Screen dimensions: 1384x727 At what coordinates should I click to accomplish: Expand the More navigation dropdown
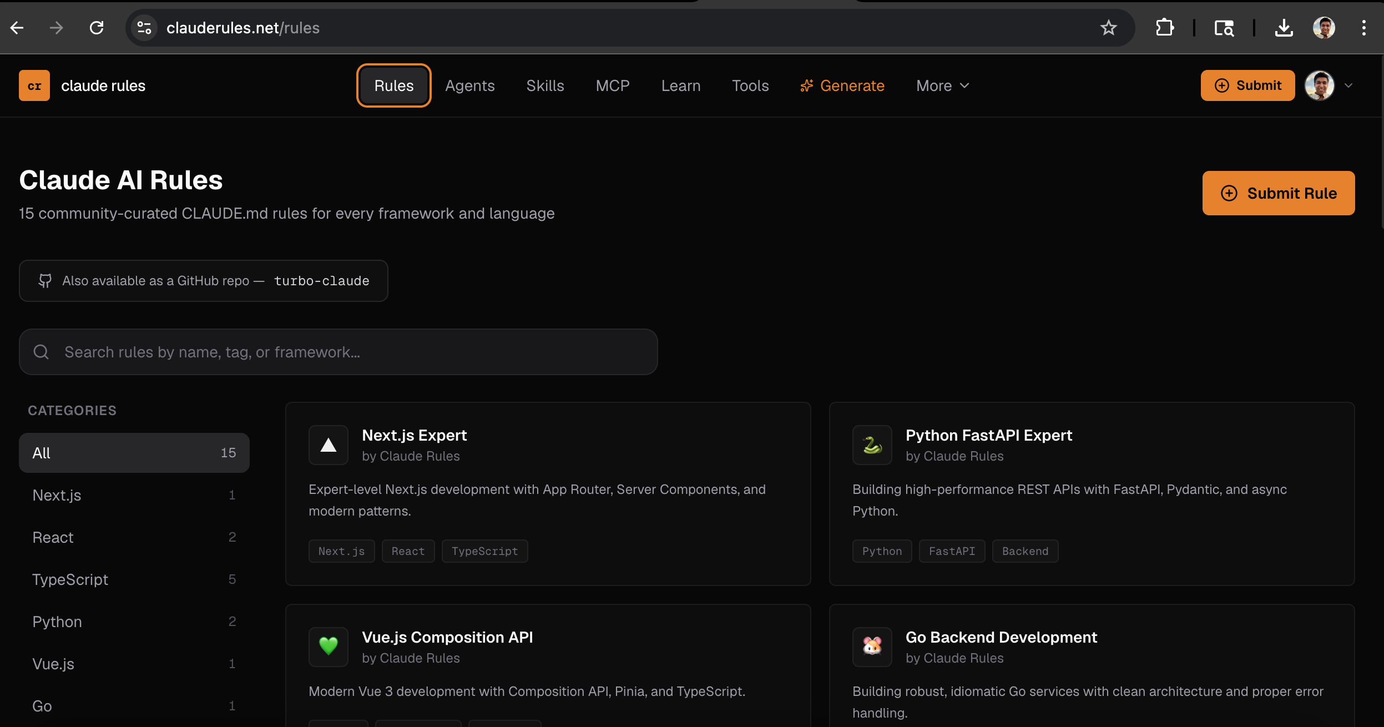[942, 85]
